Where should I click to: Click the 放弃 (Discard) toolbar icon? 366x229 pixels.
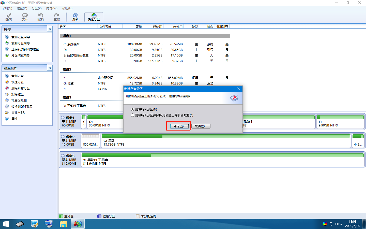pyautogui.click(x=25, y=17)
